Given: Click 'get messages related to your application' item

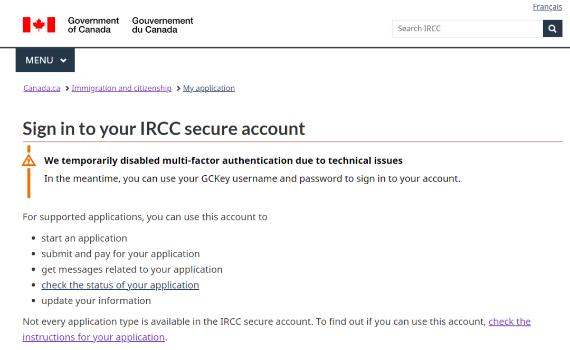Looking at the screenshot, I should [132, 269].
